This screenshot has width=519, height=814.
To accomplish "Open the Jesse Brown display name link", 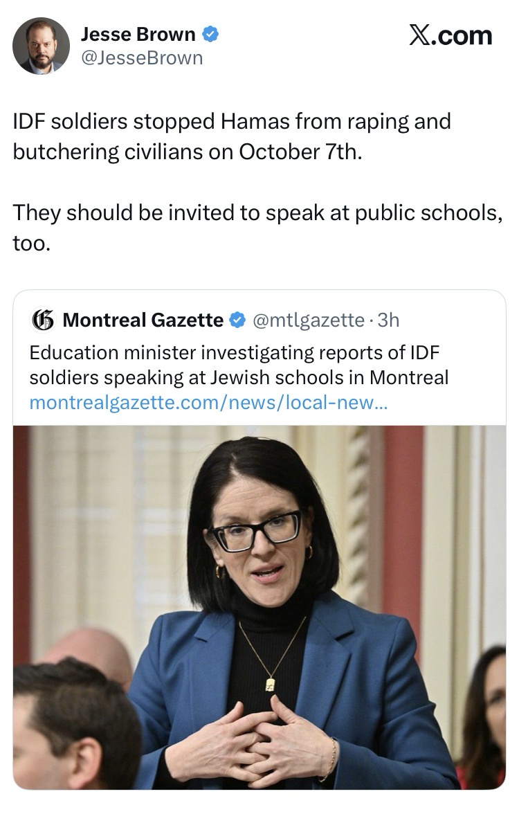I will click(x=138, y=33).
